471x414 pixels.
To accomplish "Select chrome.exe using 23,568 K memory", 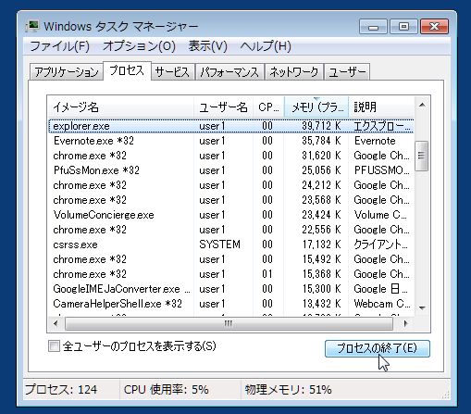I will (230, 200).
